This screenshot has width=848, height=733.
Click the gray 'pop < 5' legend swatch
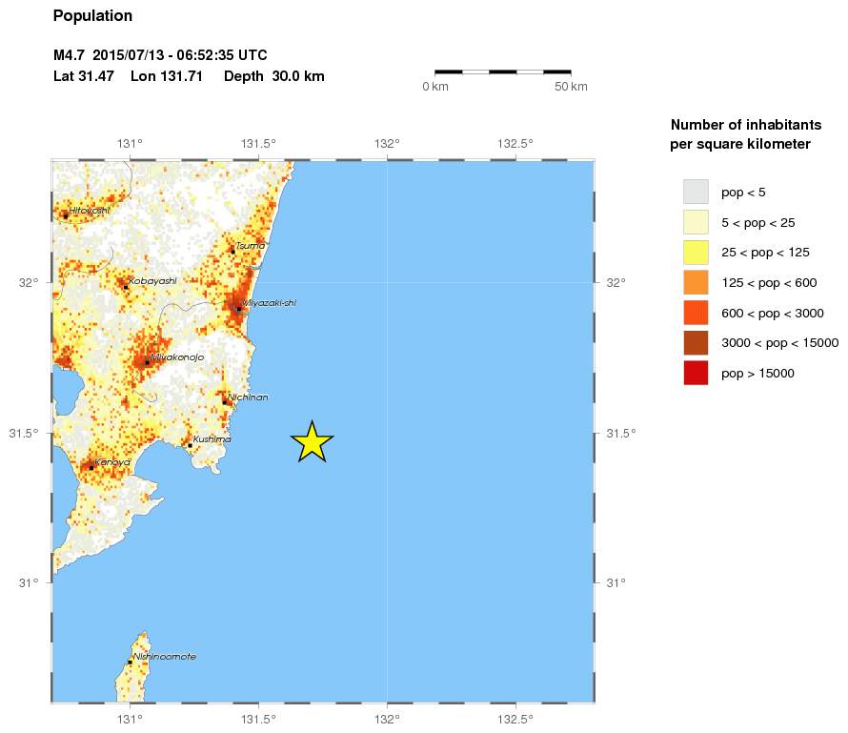click(696, 192)
